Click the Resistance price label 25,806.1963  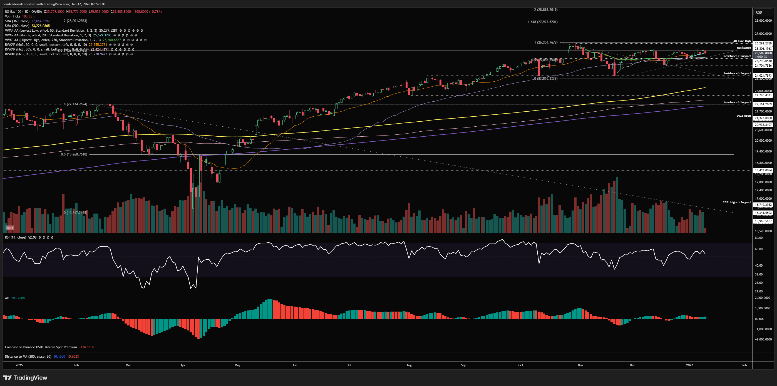click(763, 49)
